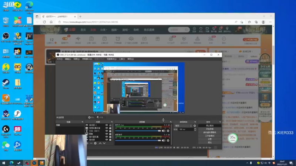Move source down with the down arrow
This screenshot has width=296, height=166.
104,143
